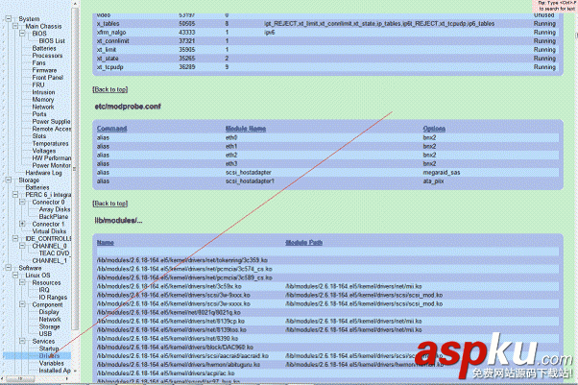Viewport: 578px width, 385px height.
Task: Open the Ports tree item
Action: 39,114
